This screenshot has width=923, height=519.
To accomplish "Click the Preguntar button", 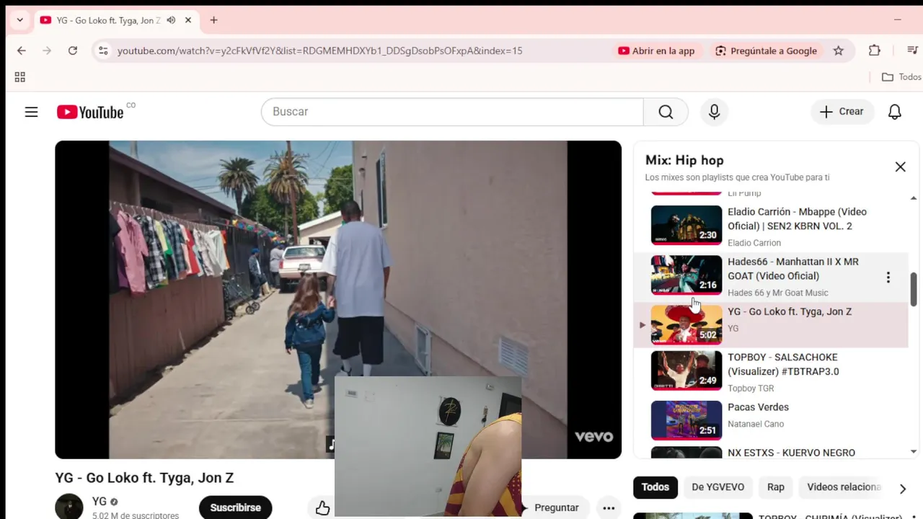I will point(556,507).
